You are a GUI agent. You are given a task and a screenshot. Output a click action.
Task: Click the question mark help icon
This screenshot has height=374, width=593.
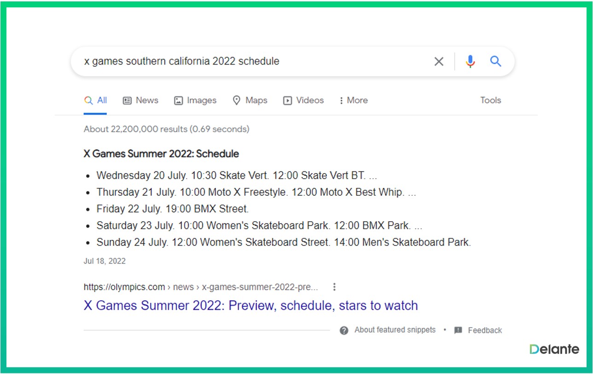point(344,330)
